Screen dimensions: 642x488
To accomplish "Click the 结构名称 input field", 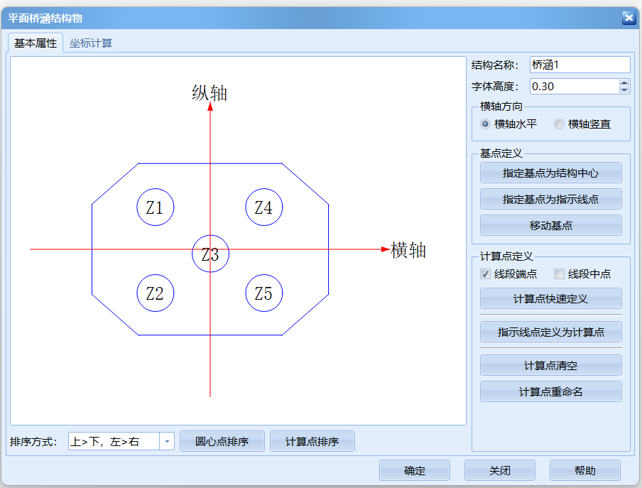I will [x=580, y=64].
